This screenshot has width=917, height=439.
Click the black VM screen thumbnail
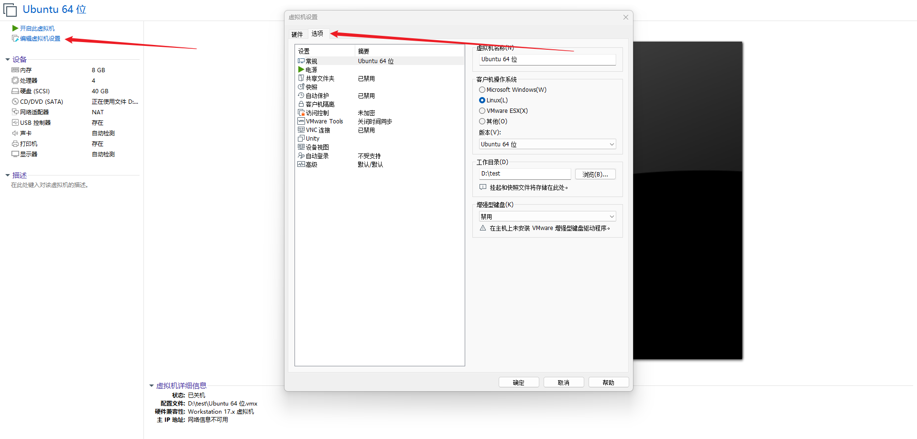coord(688,200)
